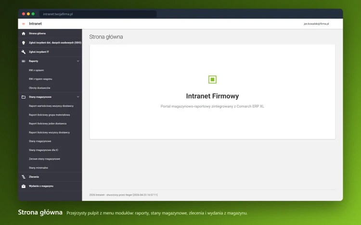This screenshot has width=361, height=225.
Task: Select Stany minimalne entry
Action: click(x=39, y=168)
